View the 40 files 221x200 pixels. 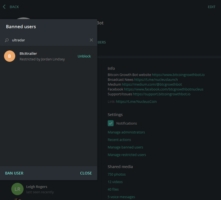pos(113,189)
